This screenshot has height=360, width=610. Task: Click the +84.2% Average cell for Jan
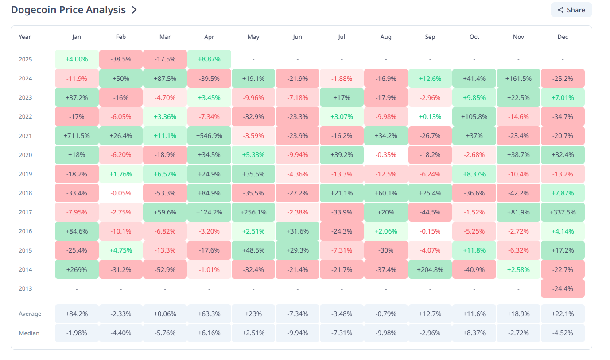[x=77, y=314]
